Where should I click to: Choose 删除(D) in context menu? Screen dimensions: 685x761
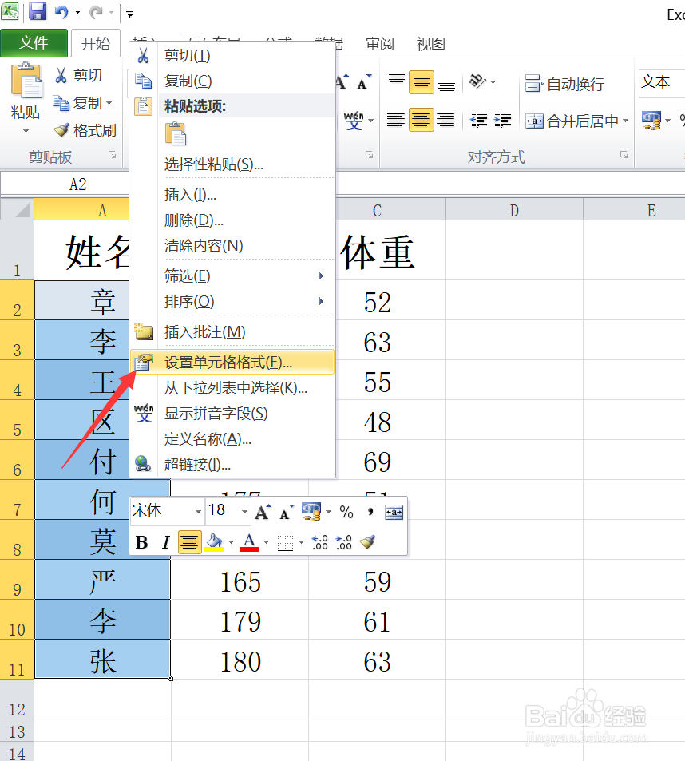pos(233,220)
